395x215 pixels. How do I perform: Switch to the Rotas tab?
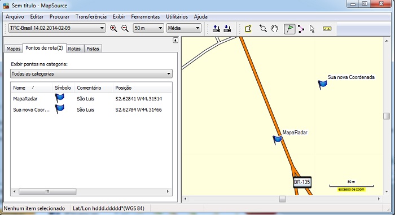coord(74,49)
